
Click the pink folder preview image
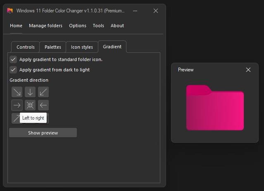[215, 108]
